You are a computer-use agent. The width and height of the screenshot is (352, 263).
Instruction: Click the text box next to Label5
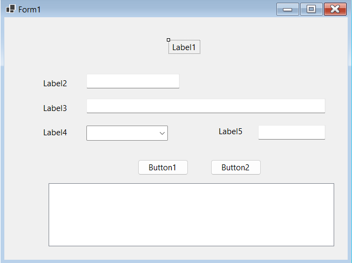click(292, 132)
